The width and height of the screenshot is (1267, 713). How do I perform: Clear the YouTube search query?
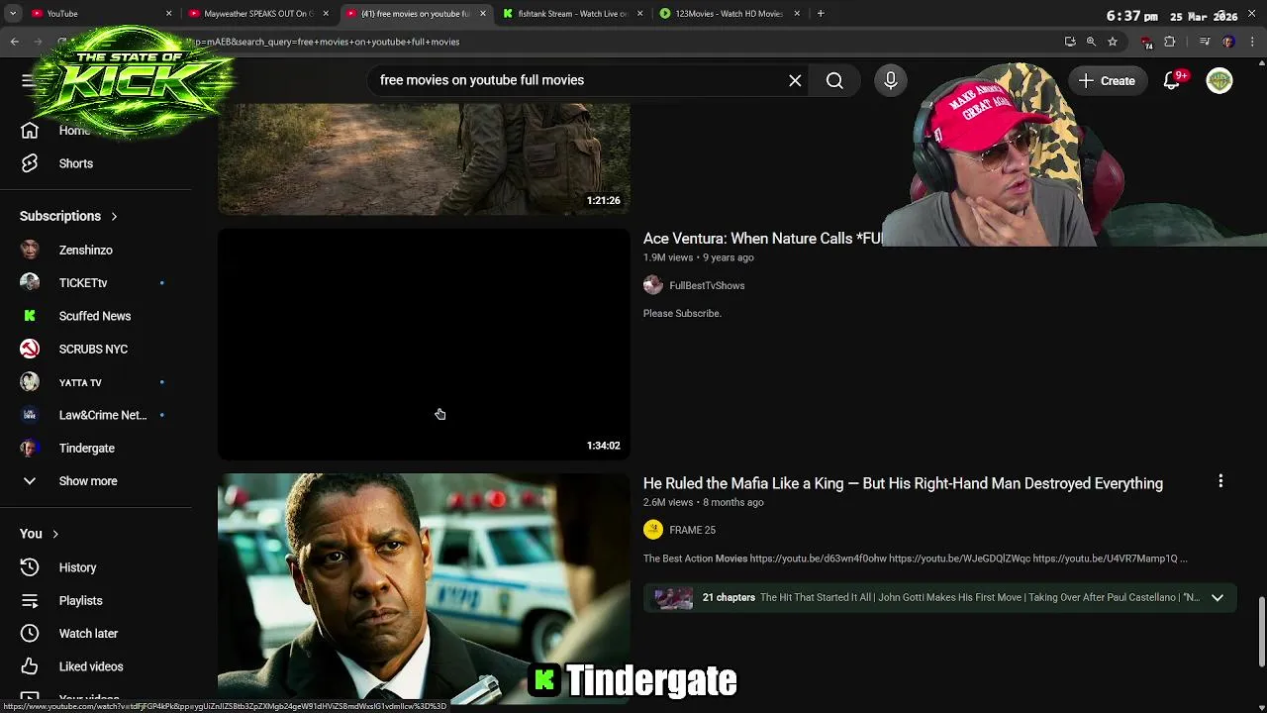795,80
